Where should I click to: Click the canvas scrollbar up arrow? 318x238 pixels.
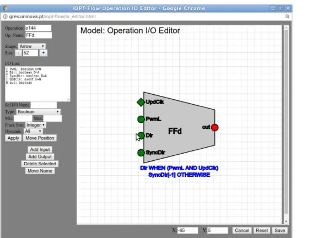286,28
